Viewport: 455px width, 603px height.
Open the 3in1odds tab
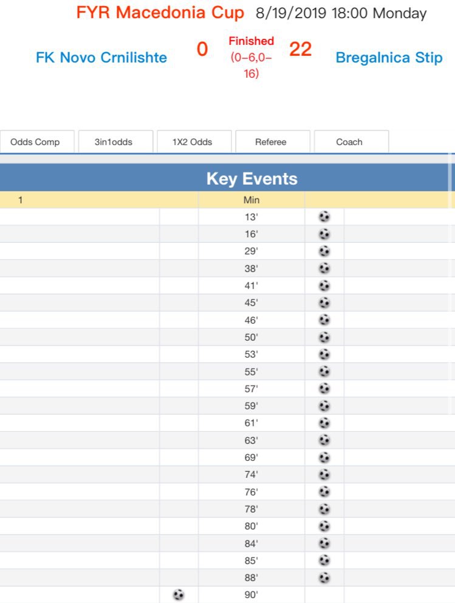116,142
